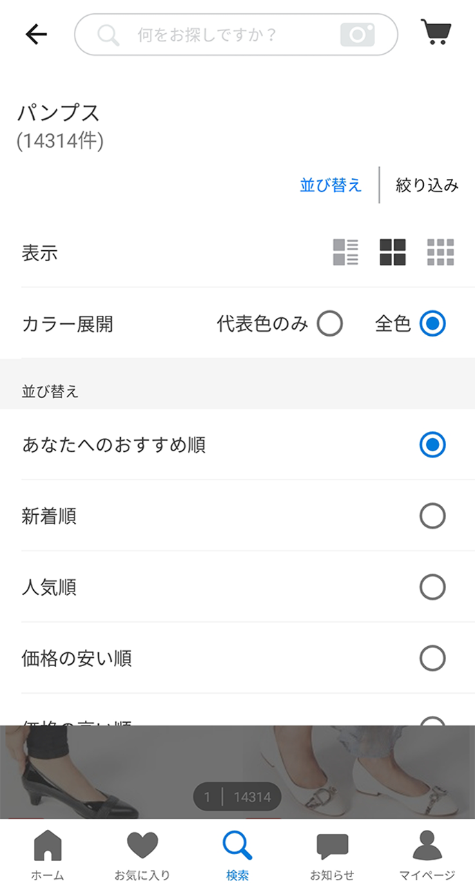Open お知らせ notifications icon
The image size is (475, 890).
click(x=332, y=855)
